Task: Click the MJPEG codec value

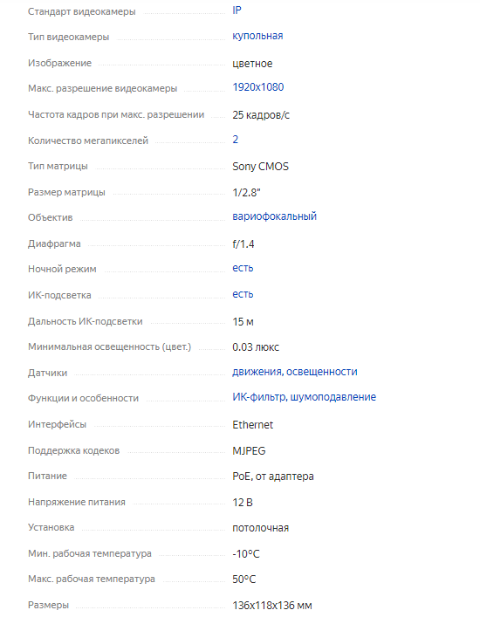Action: click(x=249, y=451)
